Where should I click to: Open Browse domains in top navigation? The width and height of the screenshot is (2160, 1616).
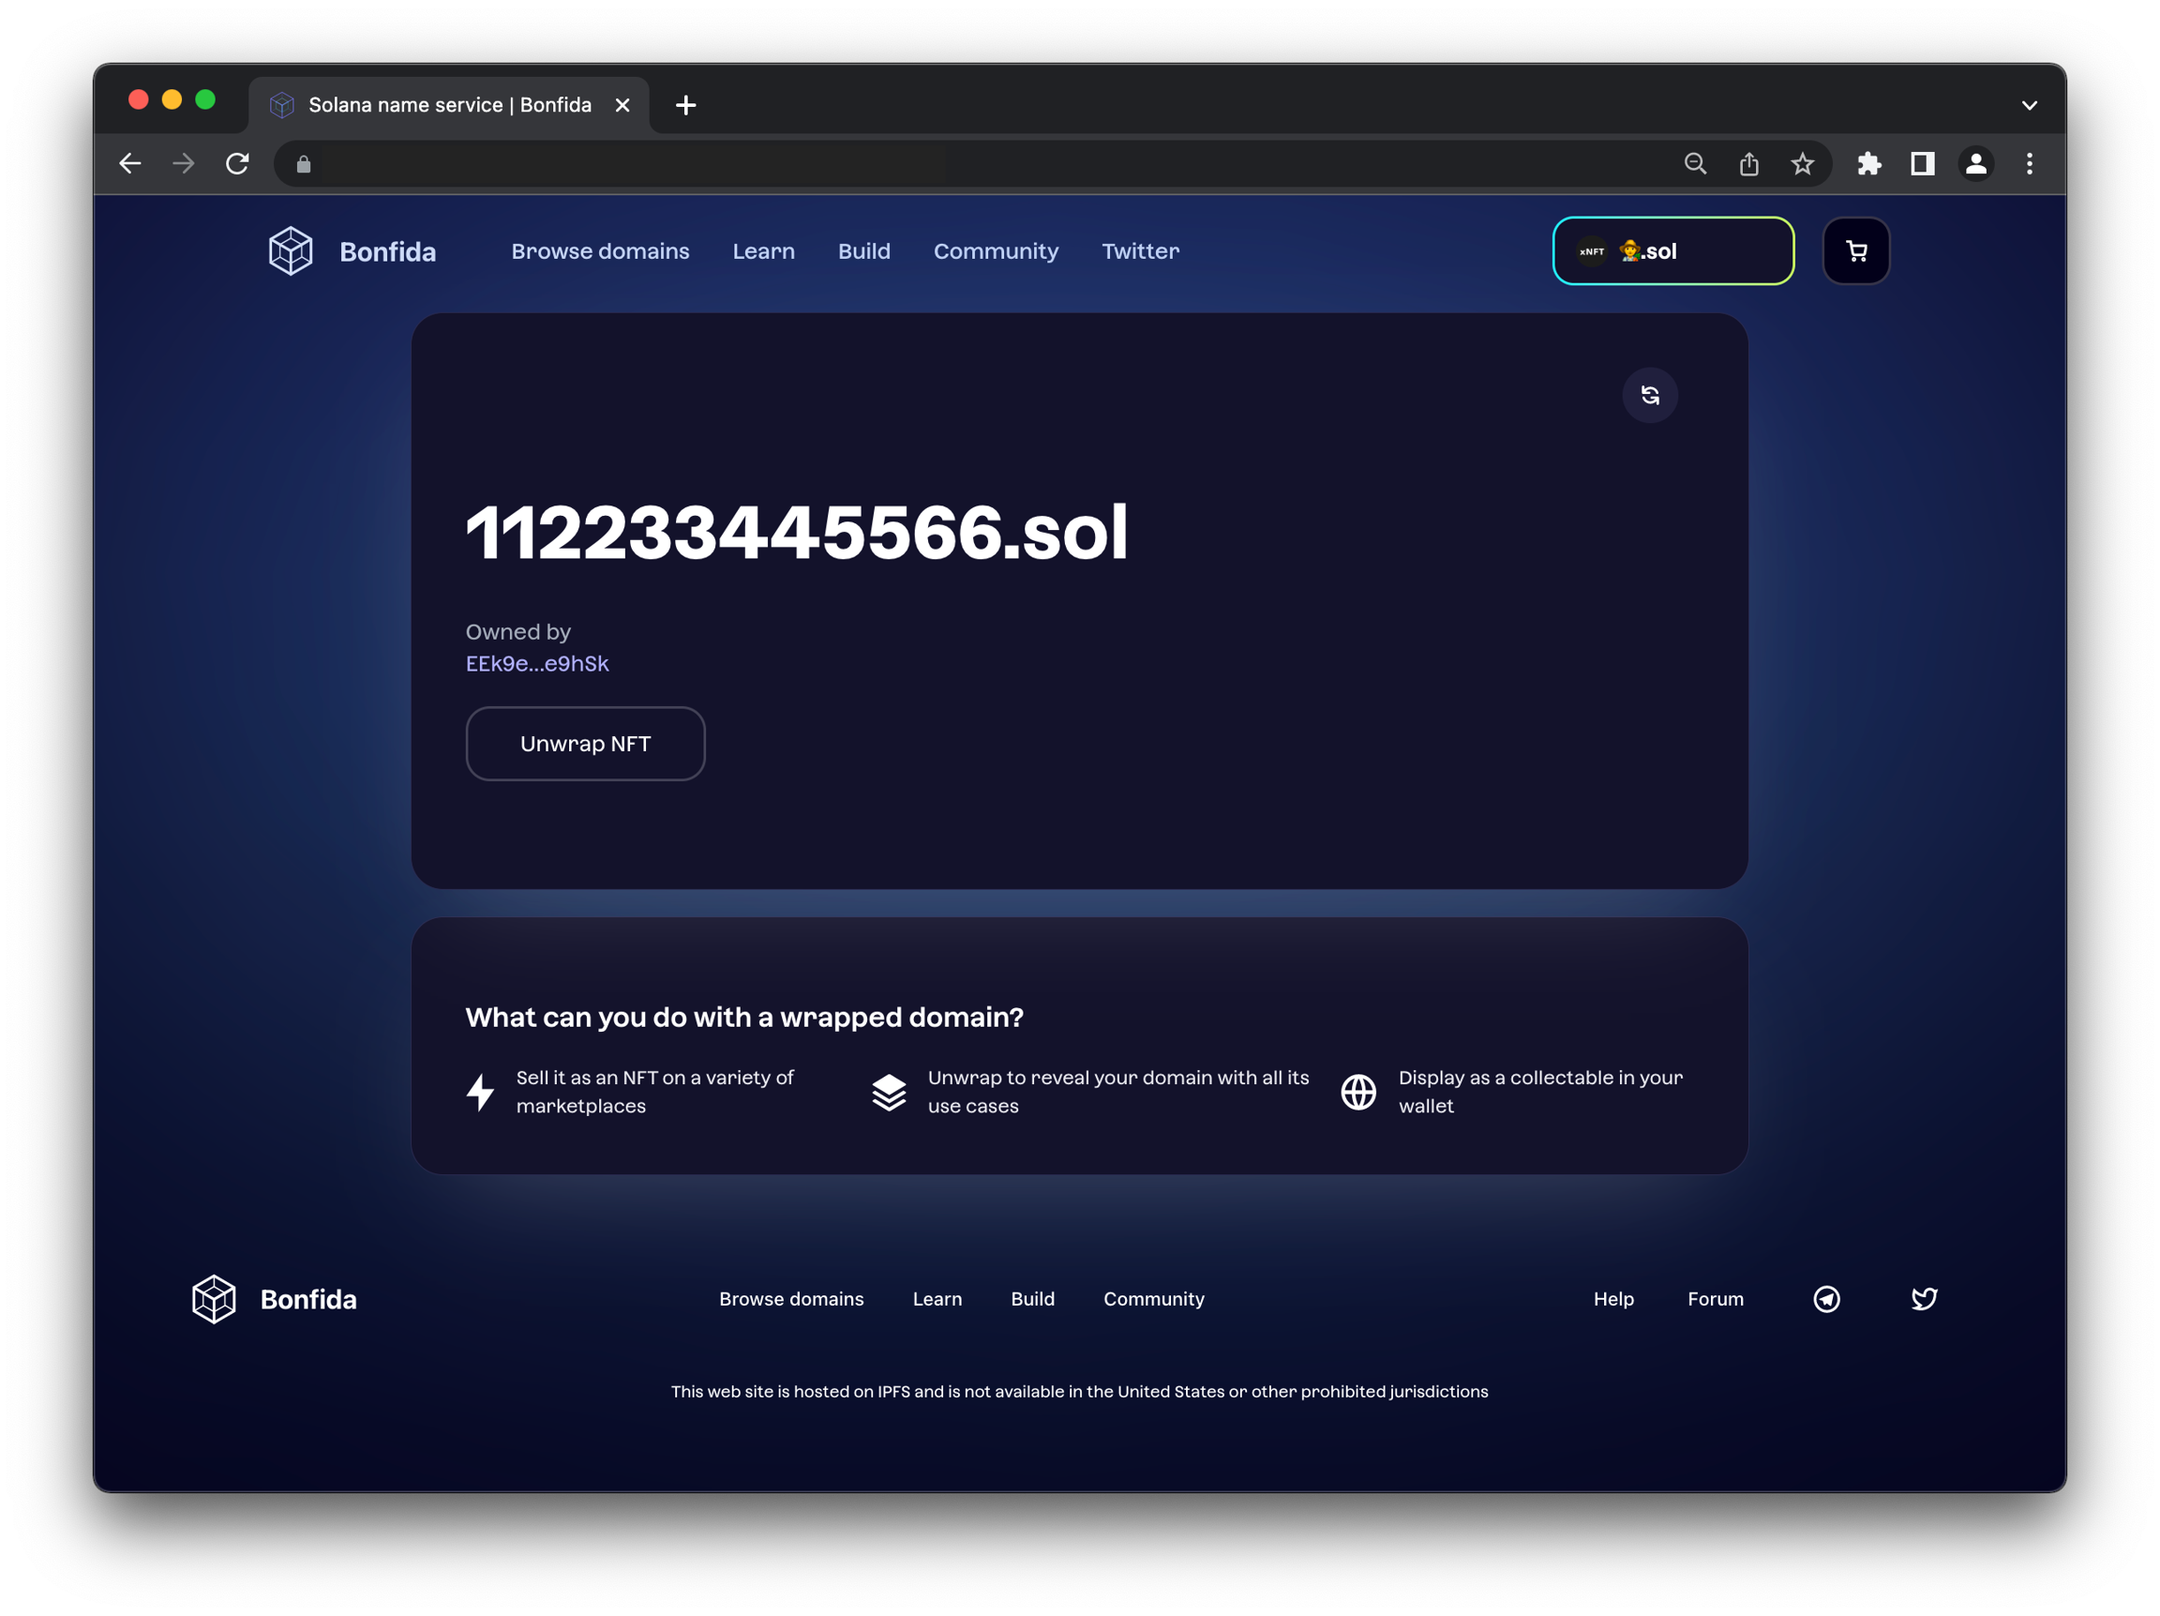[x=600, y=251]
